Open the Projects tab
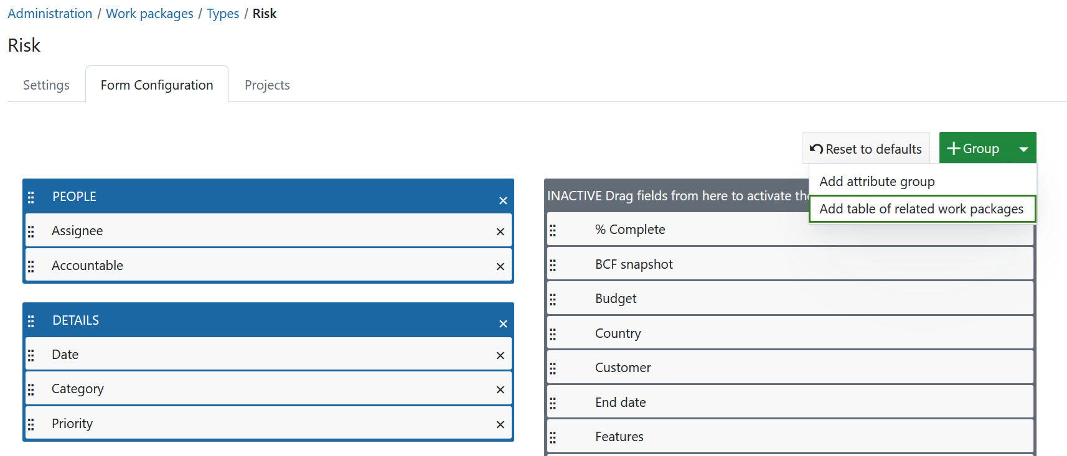Image resolution: width=1067 pixels, height=456 pixels. tap(267, 85)
